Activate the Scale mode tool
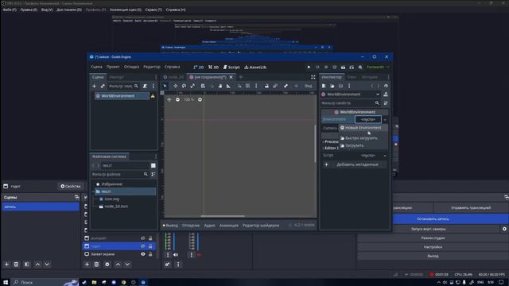This screenshot has height=286, width=509. 192,86
